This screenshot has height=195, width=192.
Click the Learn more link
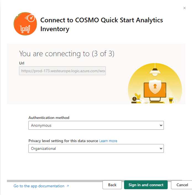coord(108,141)
